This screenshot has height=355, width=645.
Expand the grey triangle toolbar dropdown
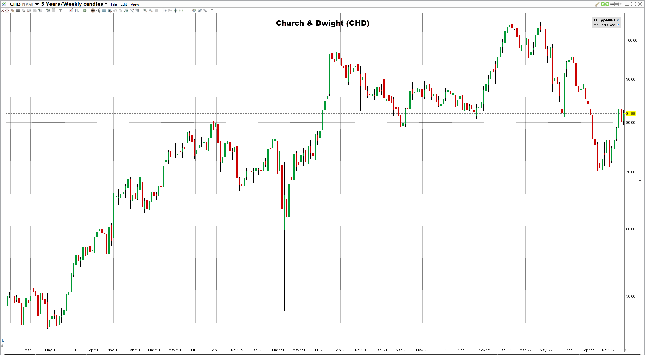pyautogui.click(x=60, y=10)
